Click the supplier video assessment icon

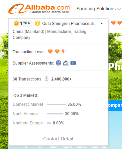[x=73, y=63]
